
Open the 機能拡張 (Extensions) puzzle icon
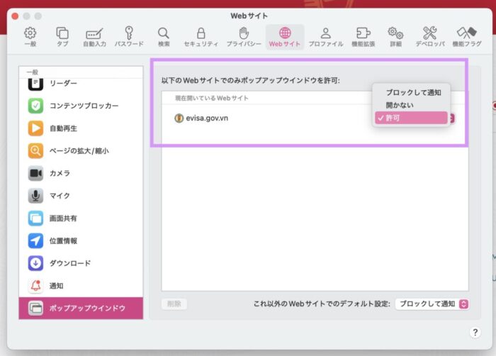pos(363,37)
